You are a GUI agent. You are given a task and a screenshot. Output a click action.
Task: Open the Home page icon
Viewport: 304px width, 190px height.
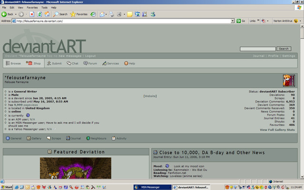47,14
